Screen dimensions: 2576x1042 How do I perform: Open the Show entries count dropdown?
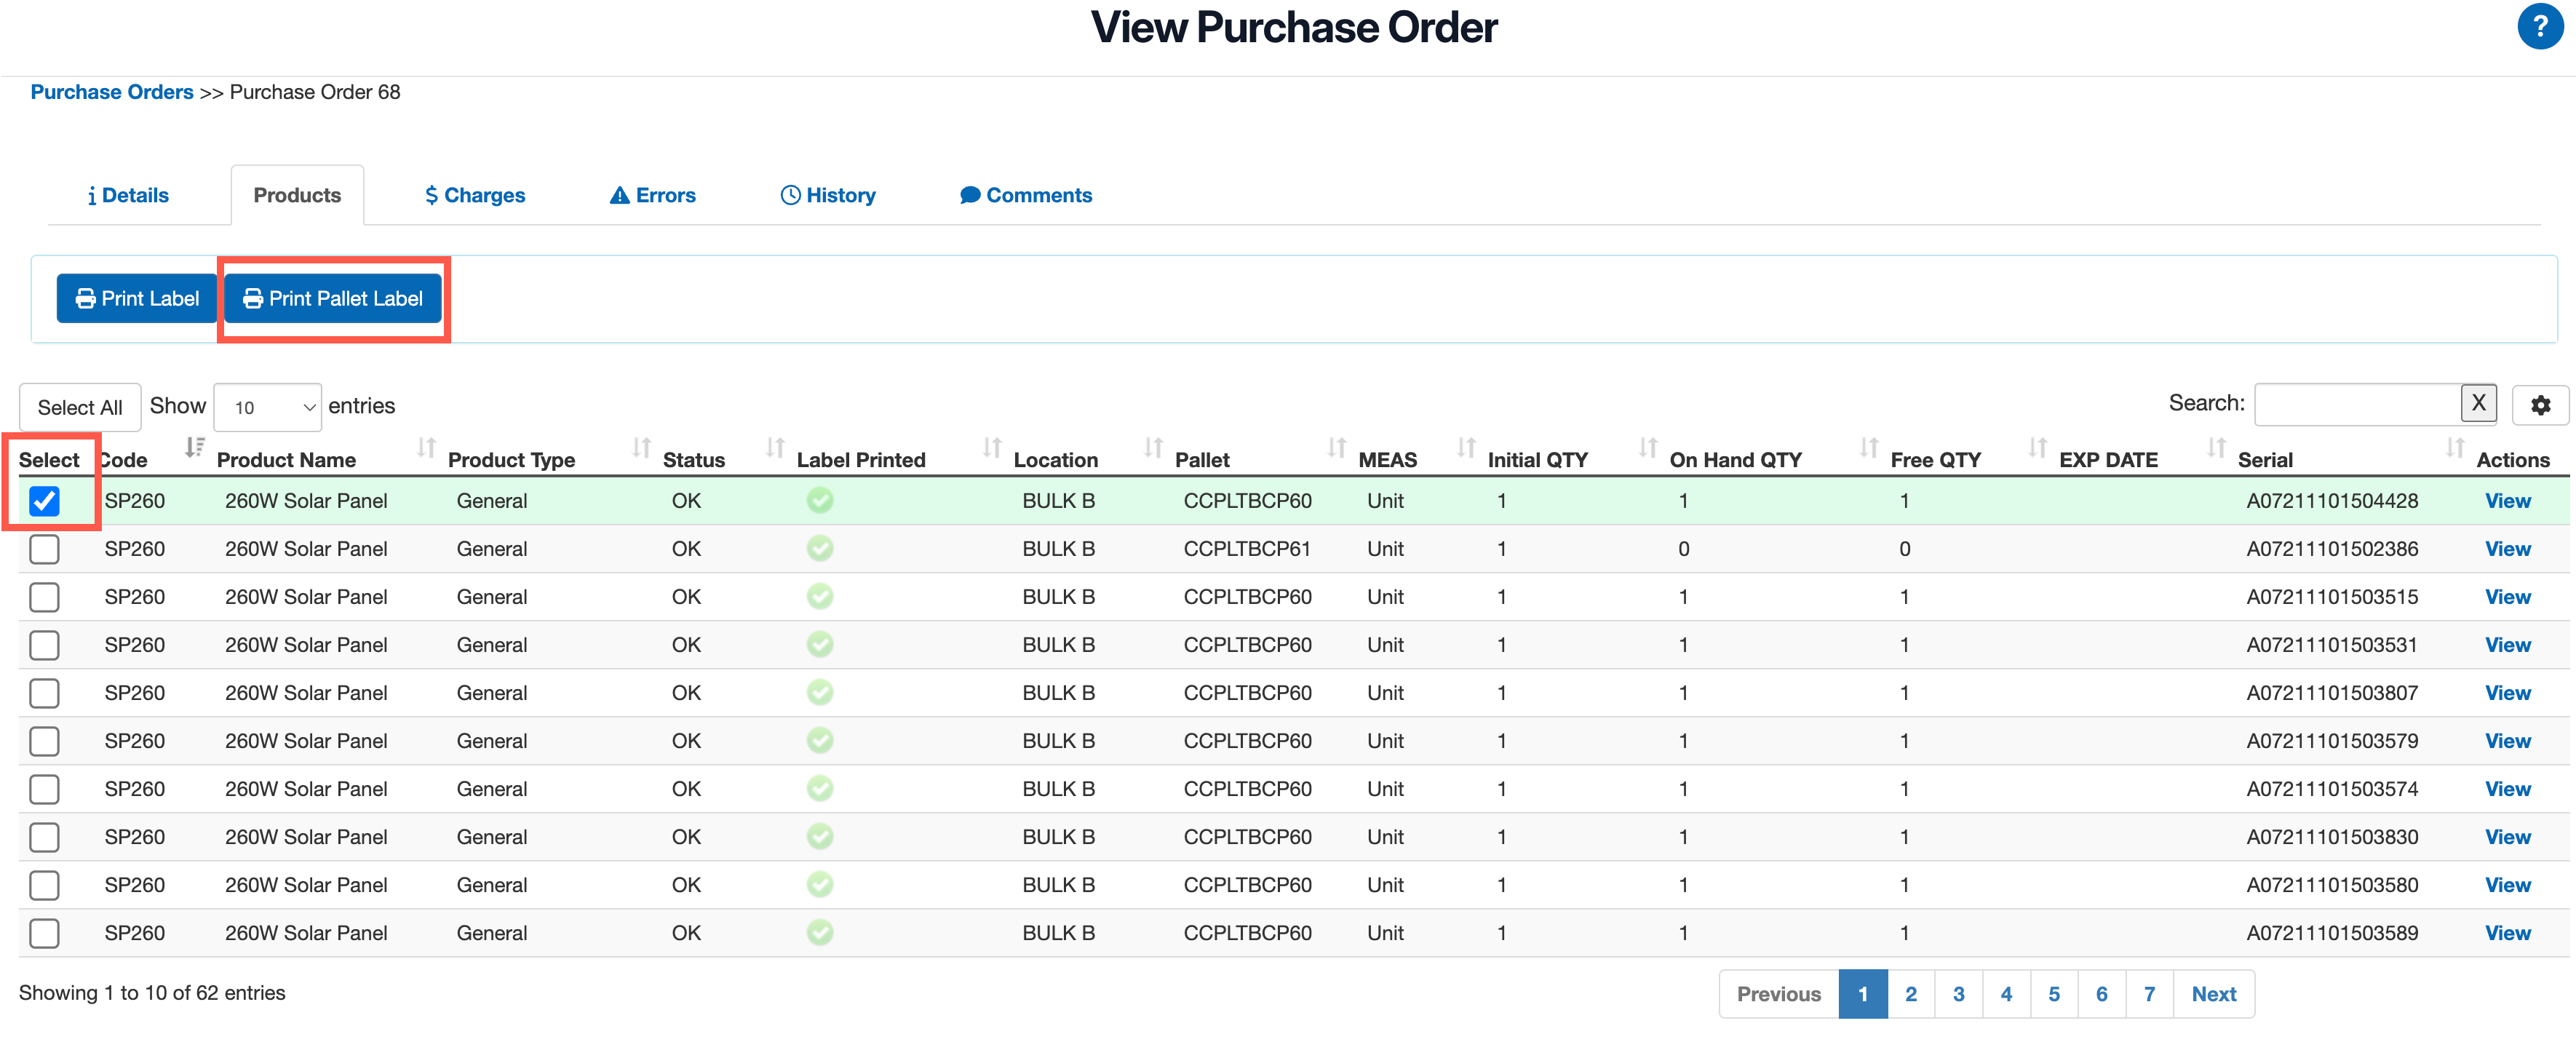268,407
